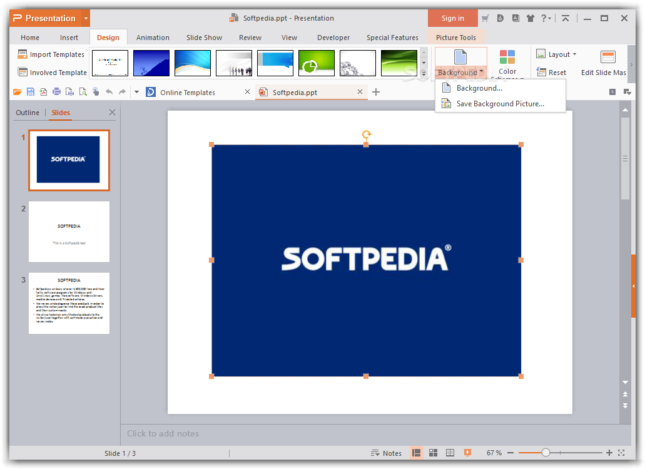645x469 pixels.
Task: Close the Online Templates tab
Action: 247,92
